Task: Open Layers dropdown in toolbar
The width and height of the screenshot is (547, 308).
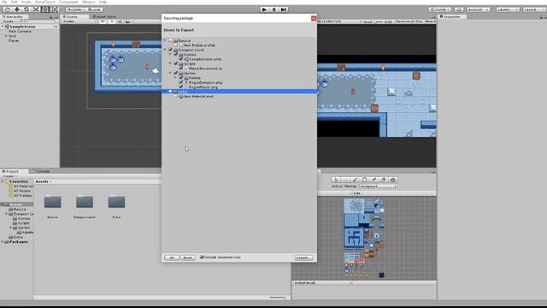Action: pos(508,9)
